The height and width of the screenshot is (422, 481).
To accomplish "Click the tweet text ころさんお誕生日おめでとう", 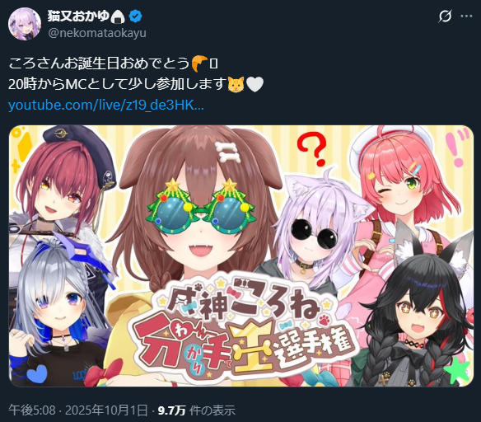I will (99, 63).
